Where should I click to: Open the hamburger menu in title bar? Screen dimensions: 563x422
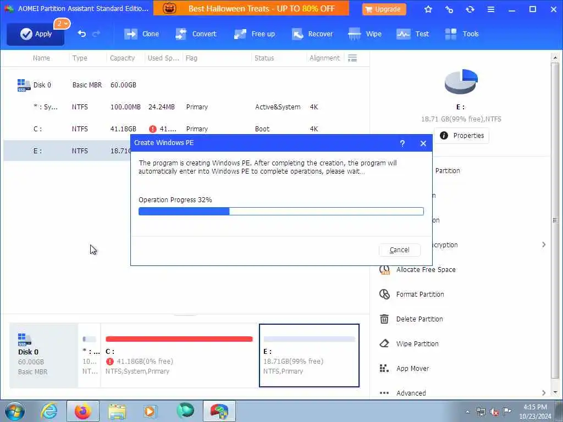point(490,9)
